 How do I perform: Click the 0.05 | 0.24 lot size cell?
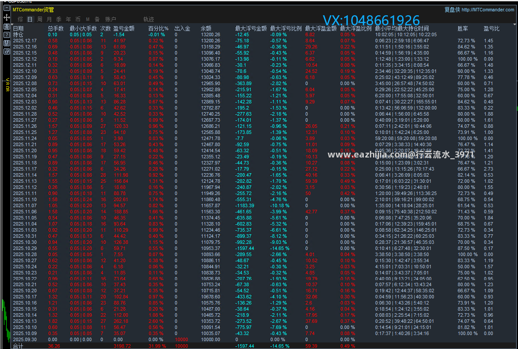click(x=81, y=199)
